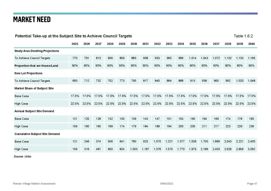Select the 1,003 Cumulative High Case cell for 2030
This screenshot has width=271, height=191.
point(134,149)
